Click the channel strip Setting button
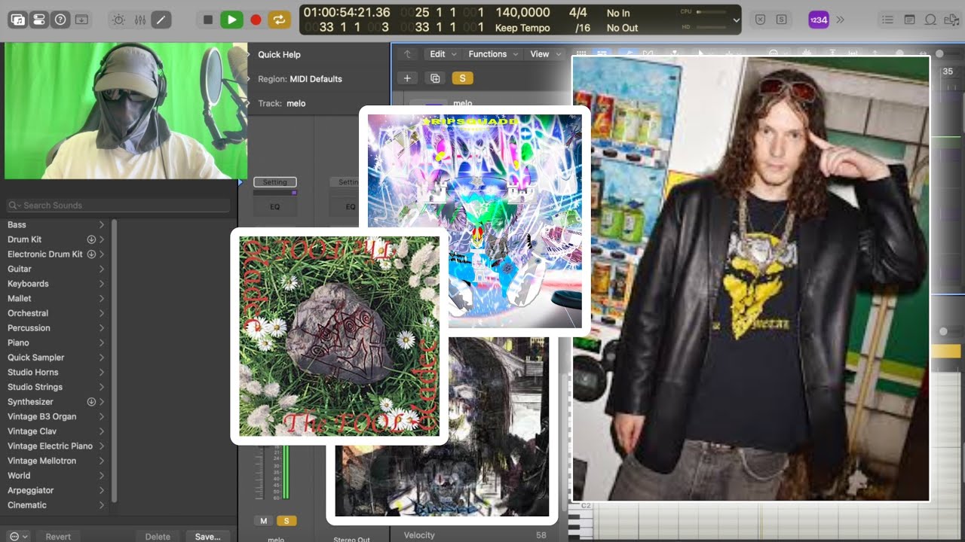Image resolution: width=965 pixels, height=542 pixels. point(275,182)
